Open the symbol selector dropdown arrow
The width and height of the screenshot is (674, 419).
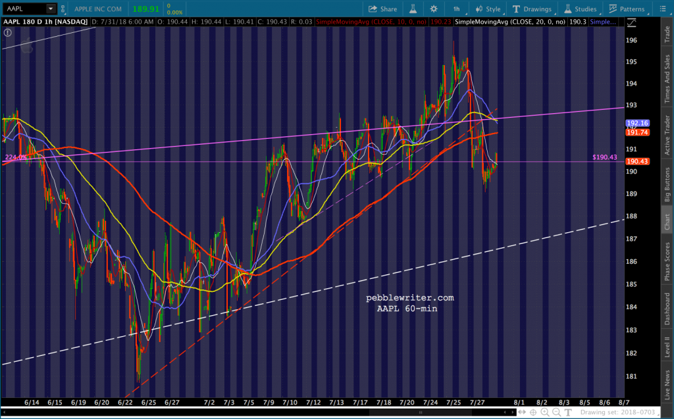51,9
